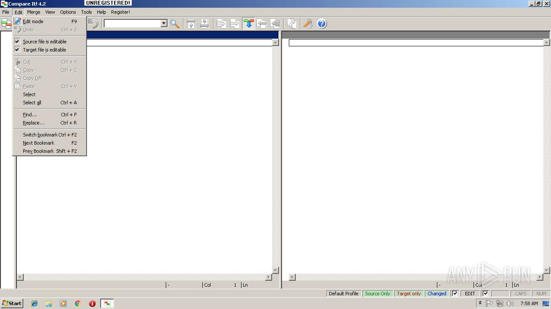
Task: Click the red Target only legend
Action: click(409, 294)
